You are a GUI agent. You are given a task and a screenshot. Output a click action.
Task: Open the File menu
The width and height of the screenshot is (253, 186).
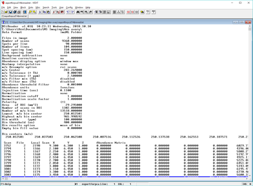3,7
